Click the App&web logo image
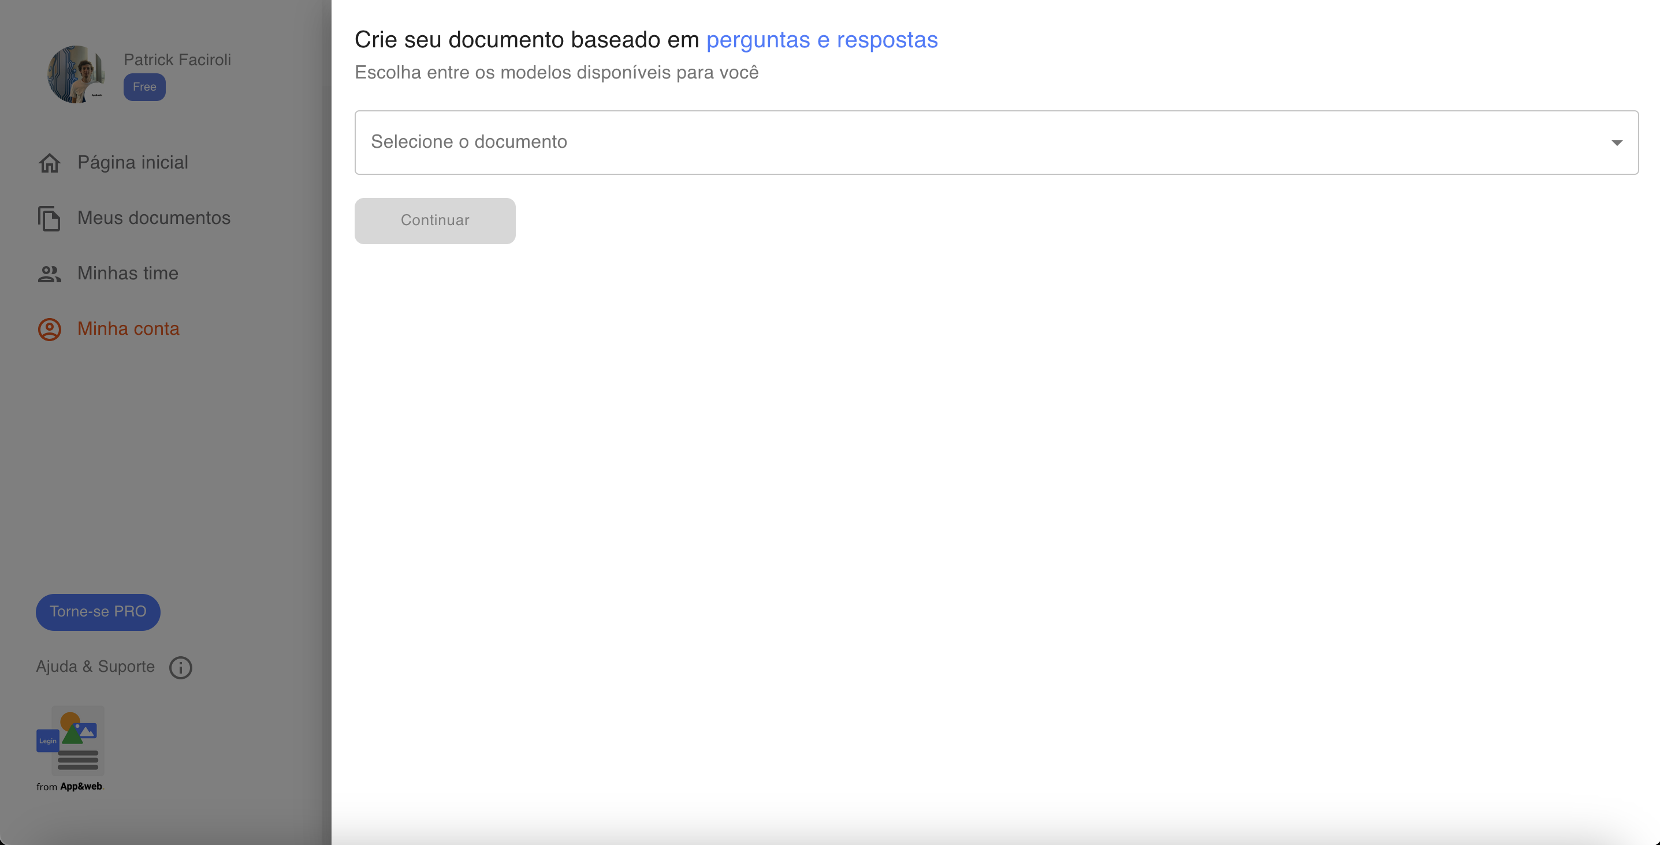Screen dimensions: 1660x845 tap(70, 741)
